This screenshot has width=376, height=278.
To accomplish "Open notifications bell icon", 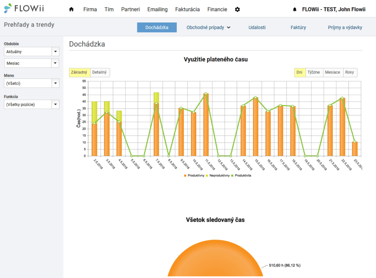I will [x=295, y=9].
